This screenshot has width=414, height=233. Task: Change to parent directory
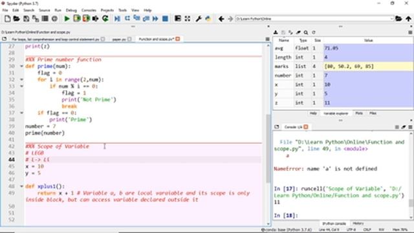(408, 19)
